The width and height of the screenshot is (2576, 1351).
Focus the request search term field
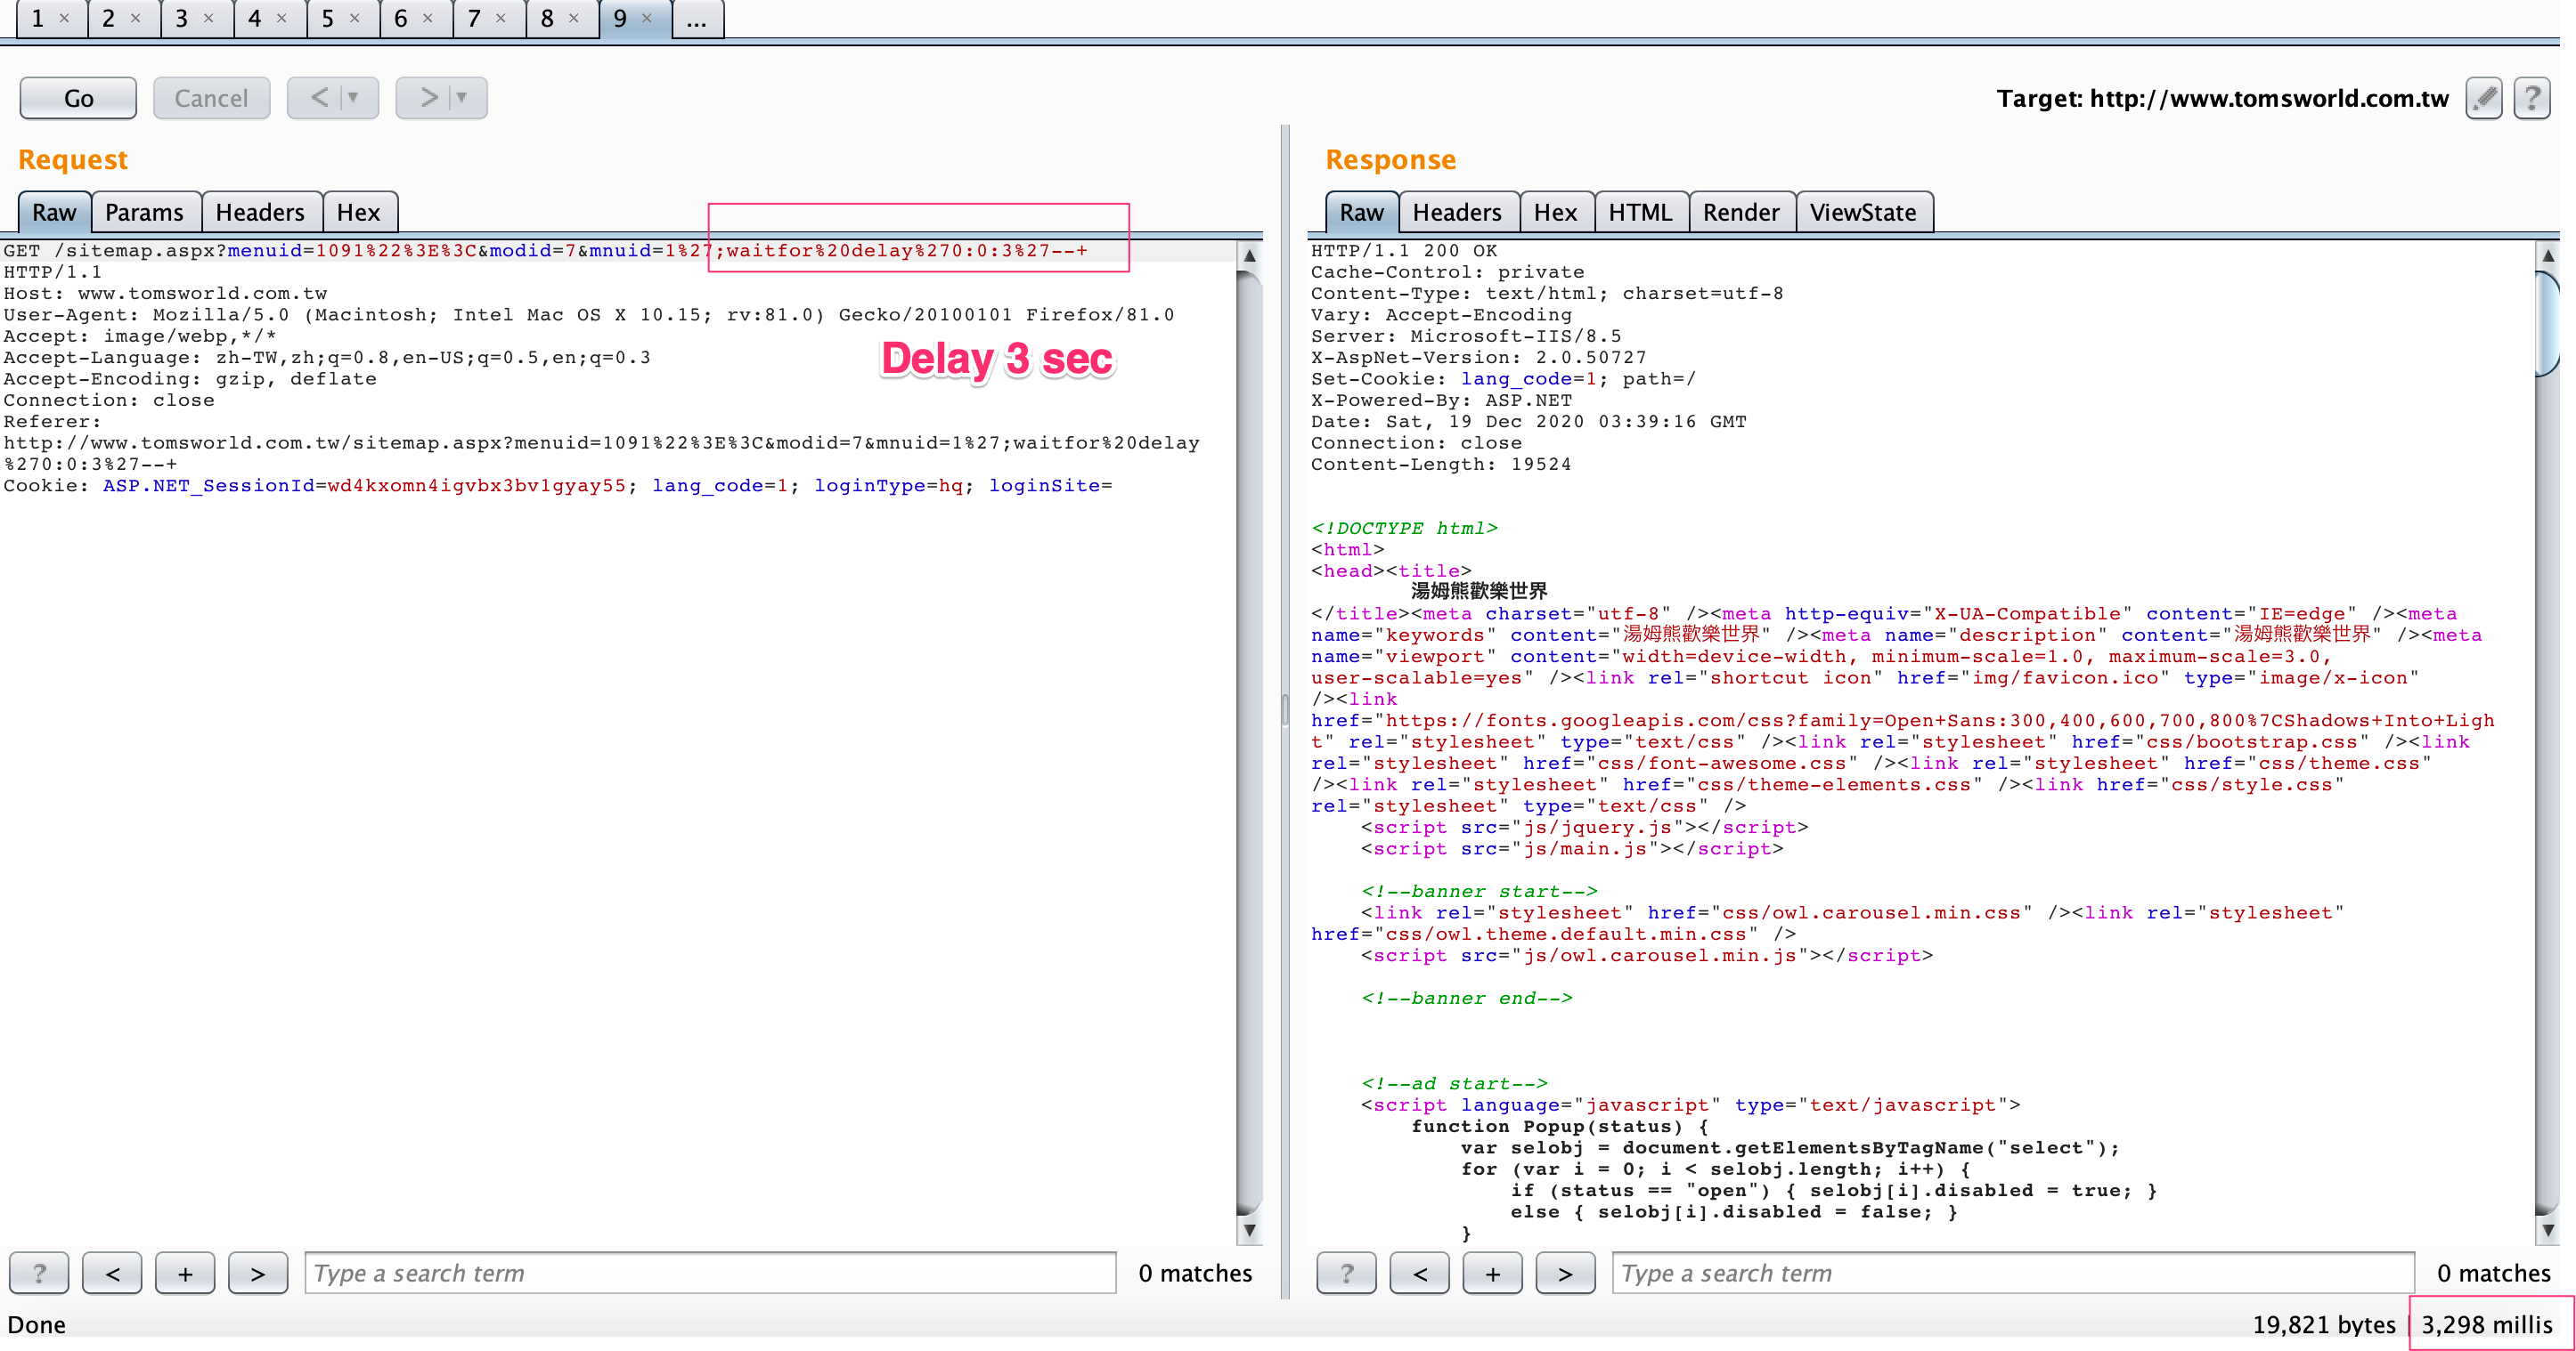(710, 1273)
